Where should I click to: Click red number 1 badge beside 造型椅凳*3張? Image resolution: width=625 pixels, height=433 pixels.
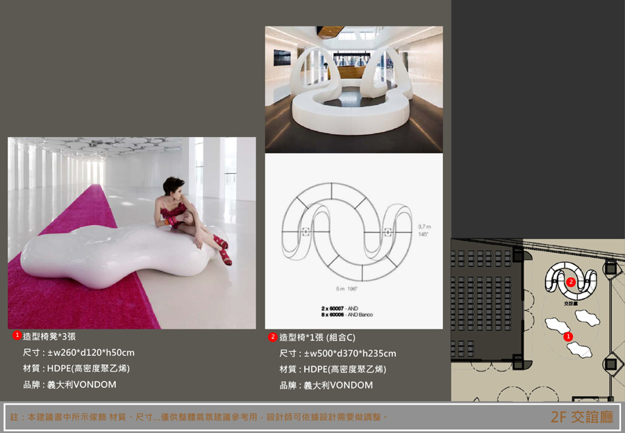(x=17, y=335)
